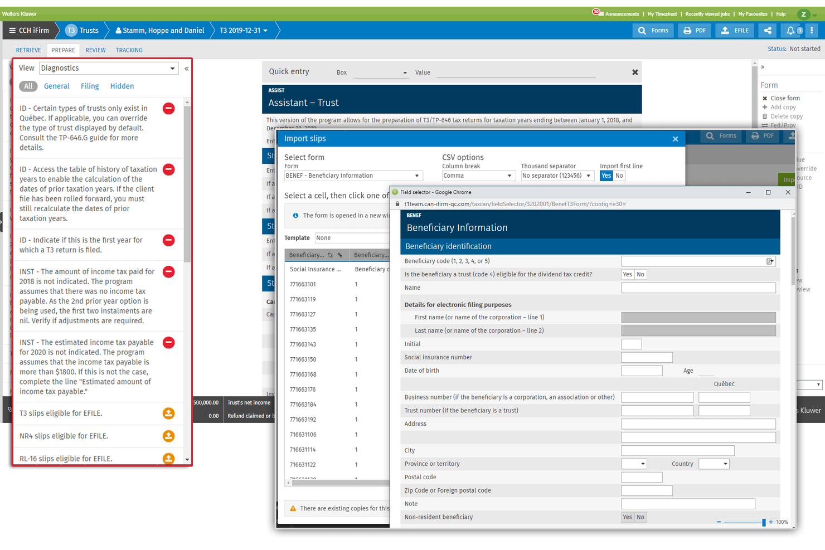
Task: Select the Hidden diagnostics filter
Action: click(122, 86)
